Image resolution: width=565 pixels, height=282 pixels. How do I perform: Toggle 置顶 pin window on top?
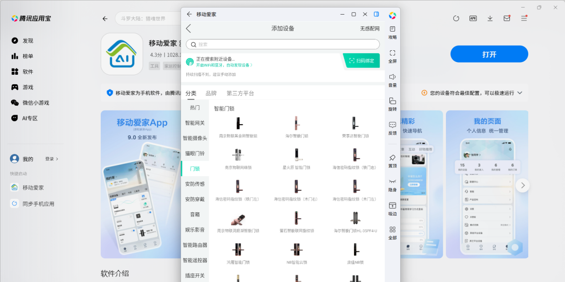pos(392,158)
